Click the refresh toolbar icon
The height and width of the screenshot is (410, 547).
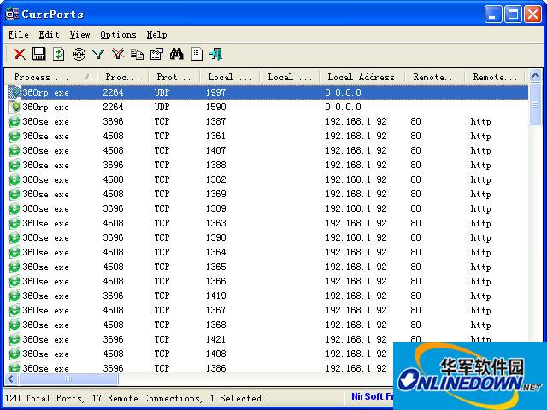(58, 54)
